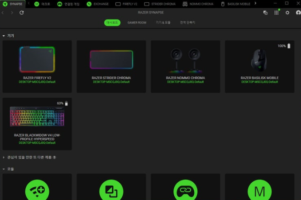Go forward with the right arrow
Screen dimensions: 301x200
click(x=12, y=13)
